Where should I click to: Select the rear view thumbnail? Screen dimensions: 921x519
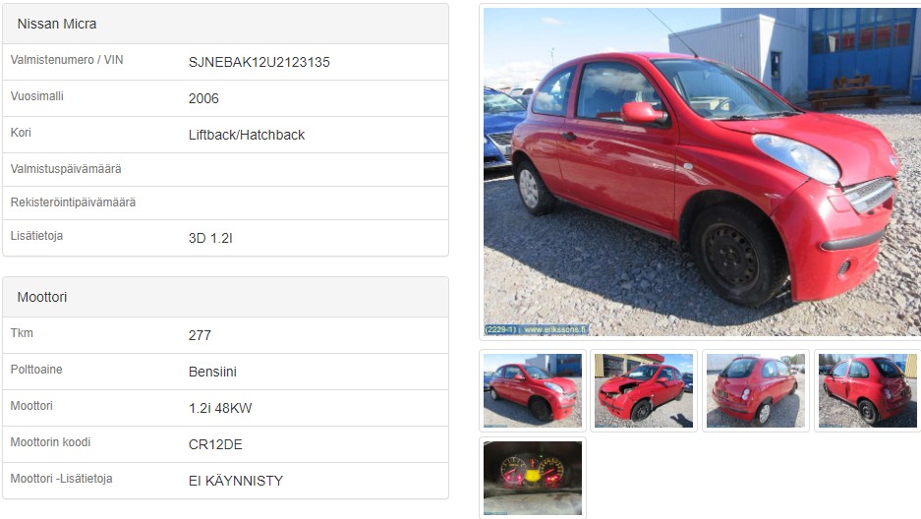click(x=755, y=390)
